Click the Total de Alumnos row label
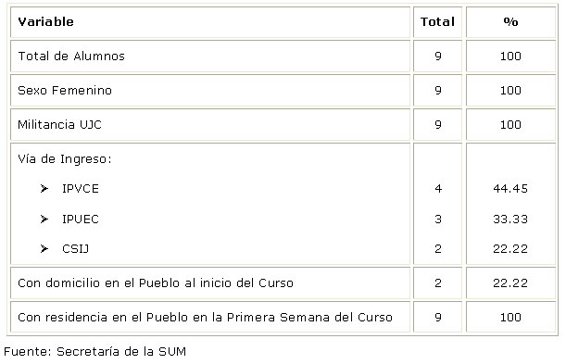The image size is (566, 364). (71, 56)
